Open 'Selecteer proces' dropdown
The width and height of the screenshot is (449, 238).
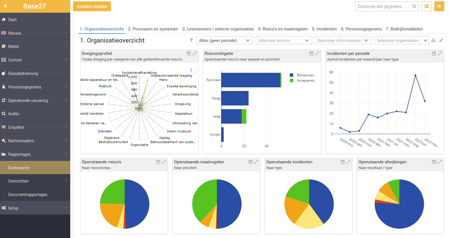pyautogui.click(x=284, y=40)
